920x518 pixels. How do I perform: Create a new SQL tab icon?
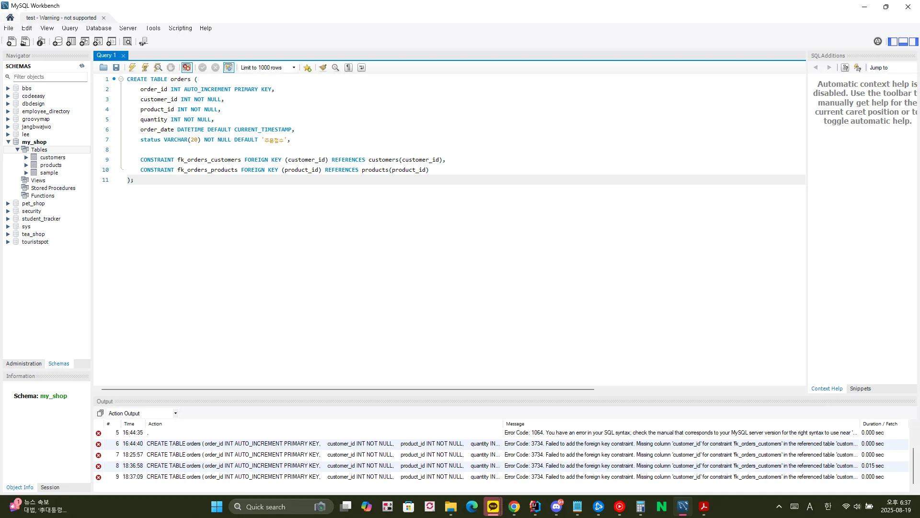11,42
